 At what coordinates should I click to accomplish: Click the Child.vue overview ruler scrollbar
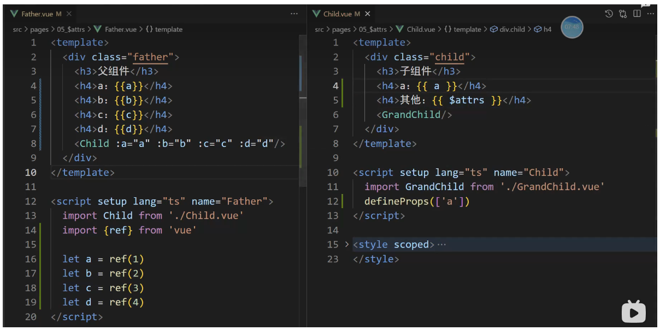pos(656,180)
